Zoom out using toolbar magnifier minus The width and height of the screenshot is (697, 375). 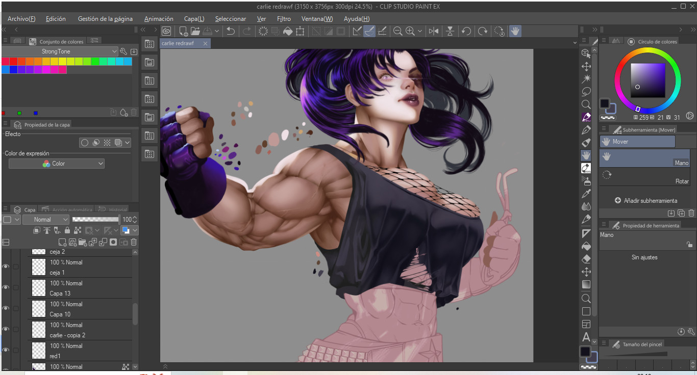(x=398, y=31)
